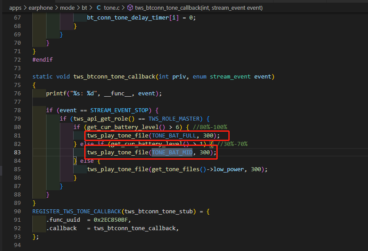Click '__func__' on line 76
The image size is (368, 251).
click(118, 94)
